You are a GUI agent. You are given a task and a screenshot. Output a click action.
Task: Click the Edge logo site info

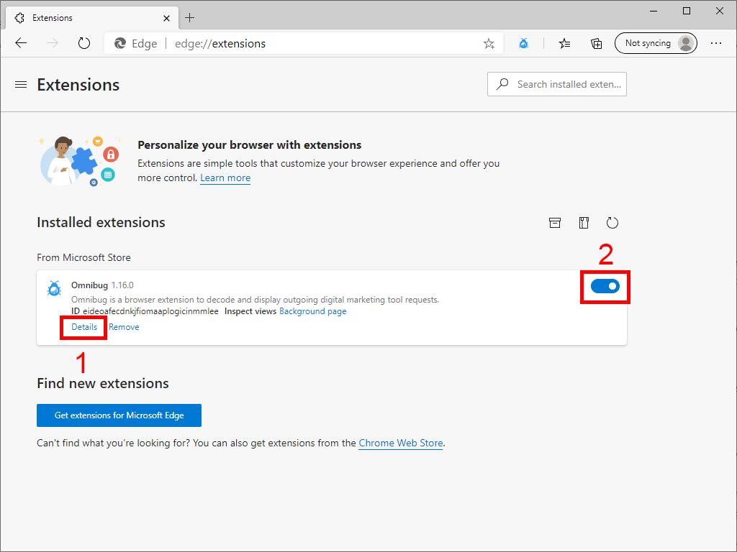(x=136, y=44)
